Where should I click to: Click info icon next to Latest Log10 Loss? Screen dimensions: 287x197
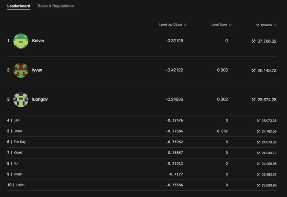tap(185, 25)
